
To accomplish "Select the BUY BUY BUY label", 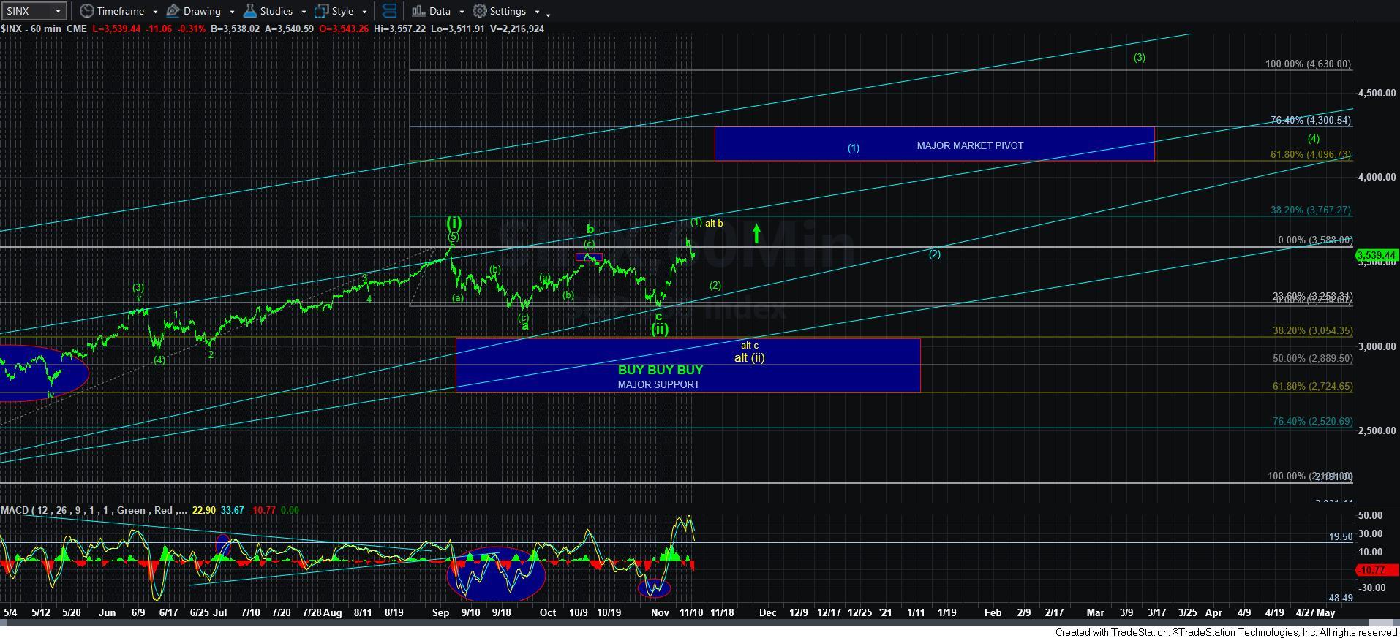I will pos(660,370).
